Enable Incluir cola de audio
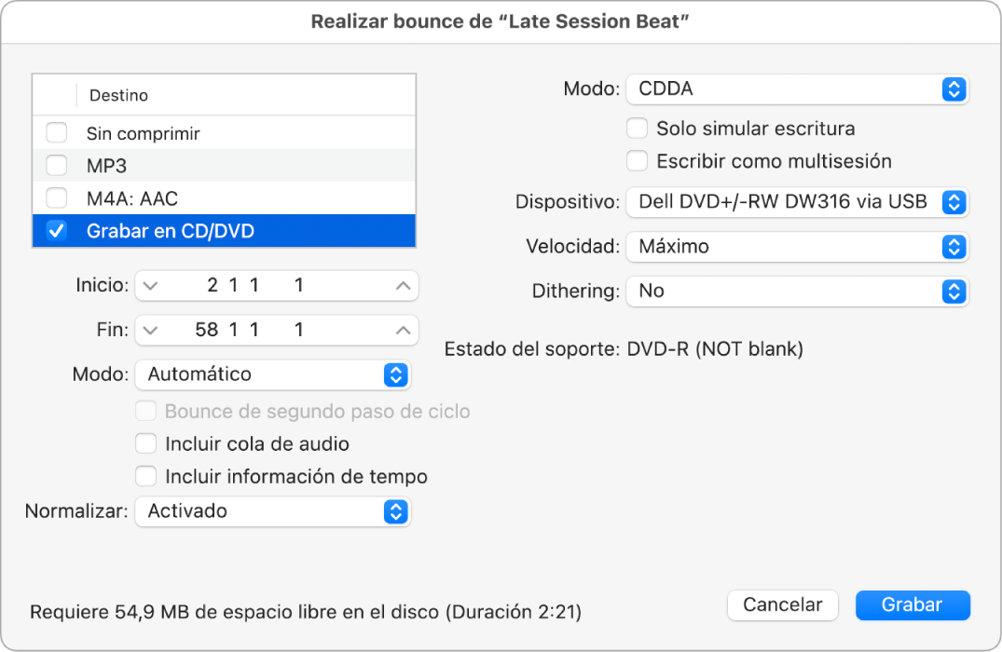 (146, 443)
